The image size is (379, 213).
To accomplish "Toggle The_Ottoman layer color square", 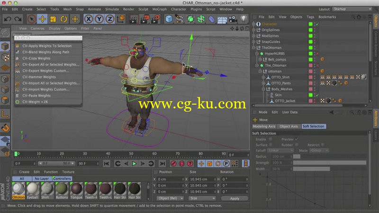I will click(310, 65).
